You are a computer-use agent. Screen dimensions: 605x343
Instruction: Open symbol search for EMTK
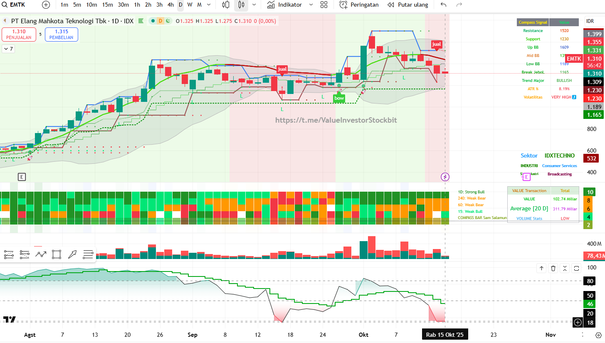(14, 5)
